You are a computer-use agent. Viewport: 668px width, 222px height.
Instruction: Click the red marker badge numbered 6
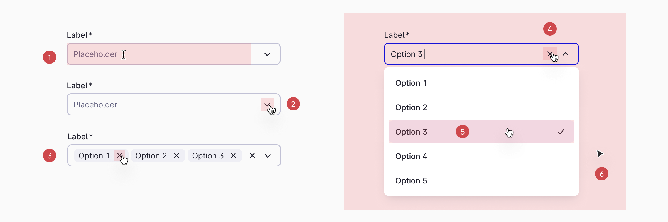[601, 173]
